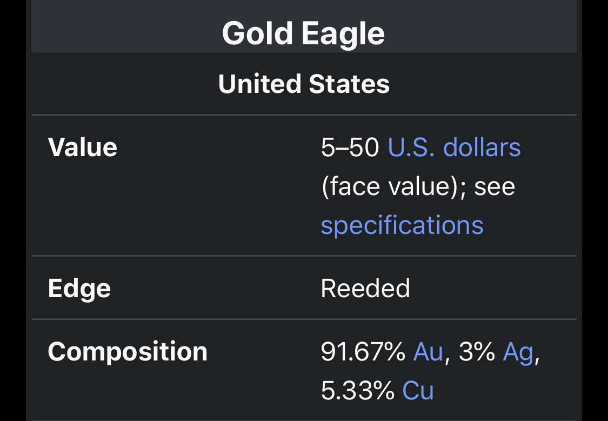Select the Edge row label
This screenshot has height=421, width=608.
(x=79, y=289)
